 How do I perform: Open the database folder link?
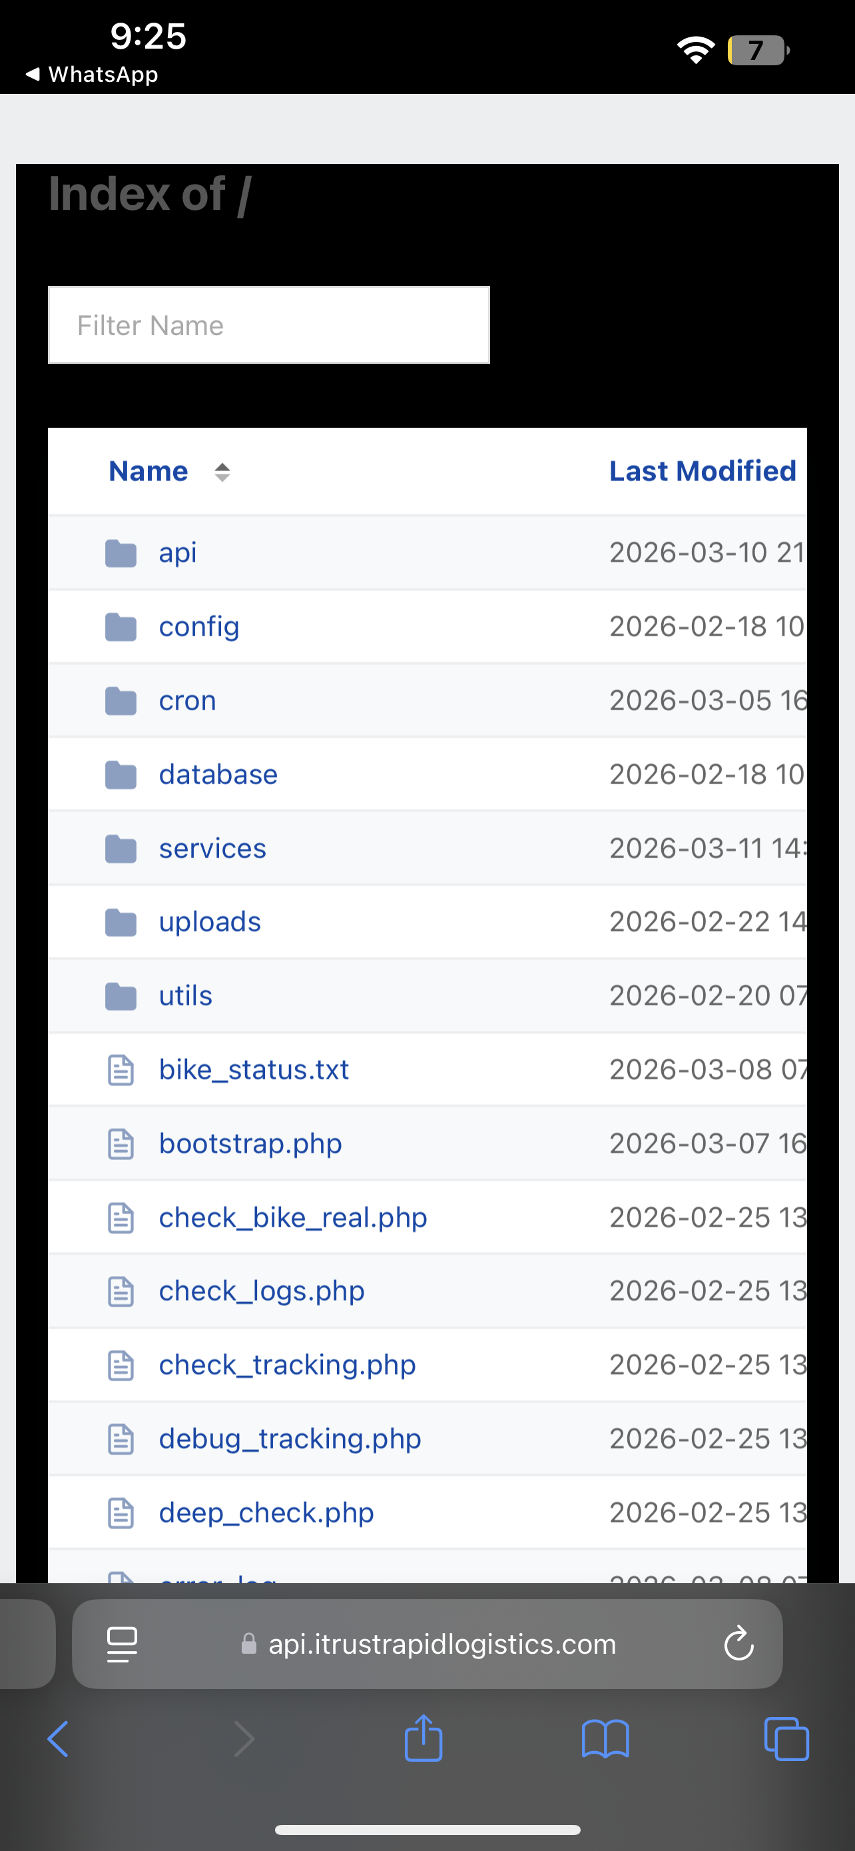click(218, 775)
